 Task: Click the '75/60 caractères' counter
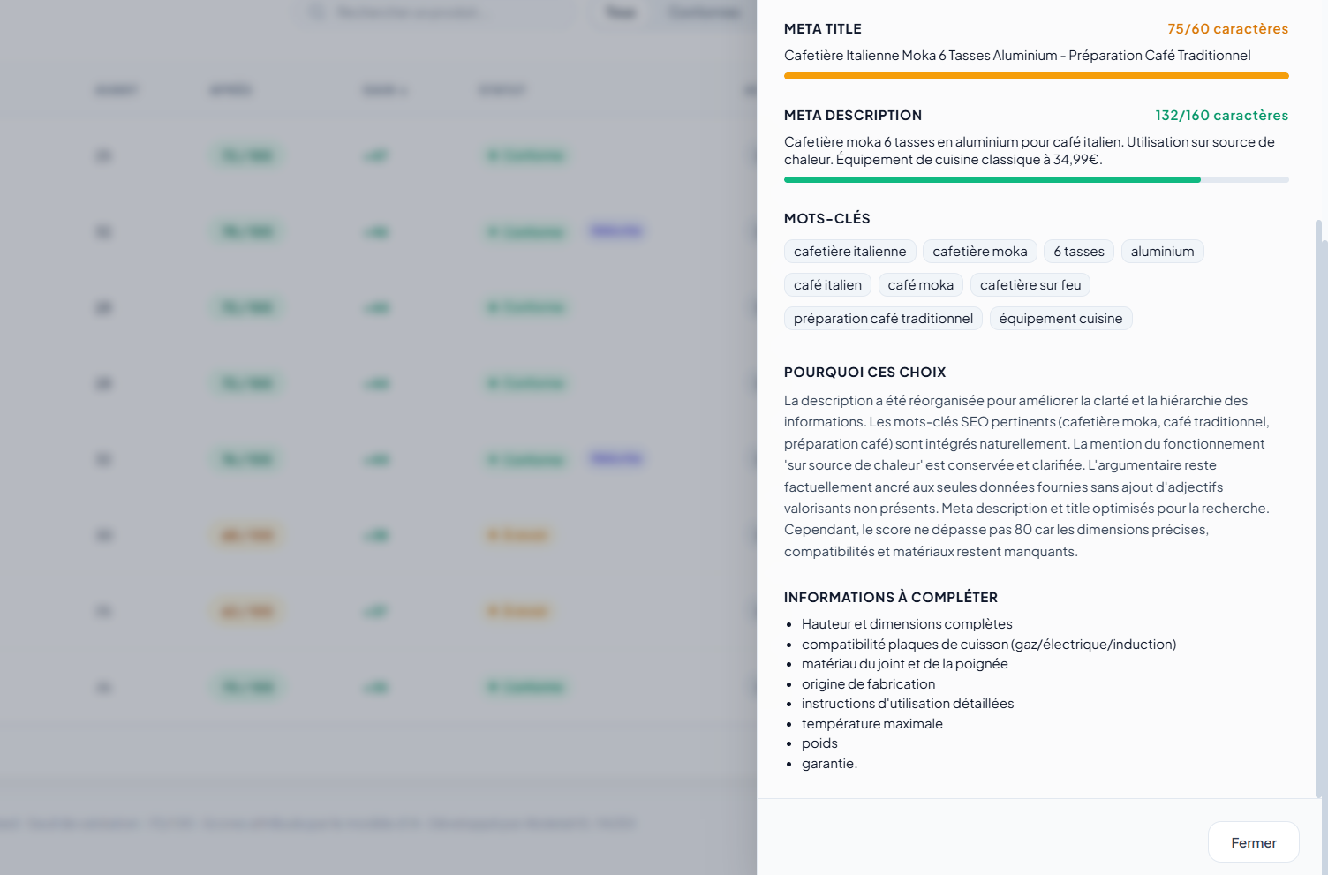1227,29
